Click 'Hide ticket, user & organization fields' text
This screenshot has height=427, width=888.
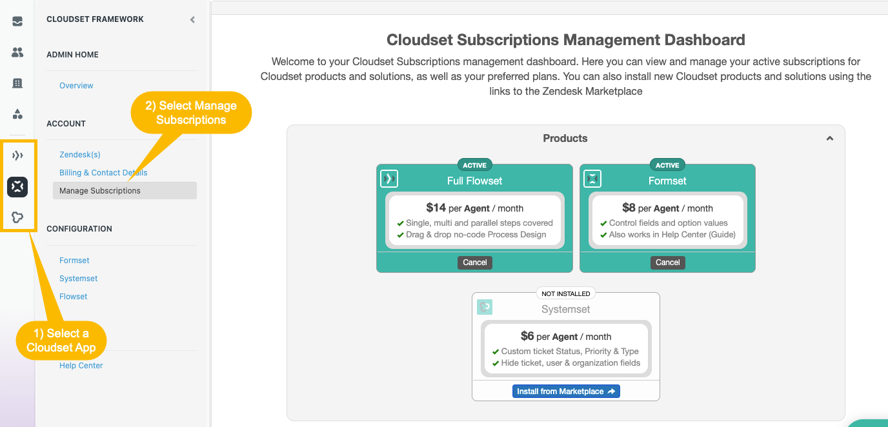click(x=571, y=363)
